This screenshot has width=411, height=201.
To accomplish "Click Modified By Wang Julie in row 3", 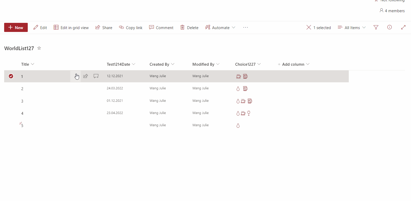I will pyautogui.click(x=200, y=101).
